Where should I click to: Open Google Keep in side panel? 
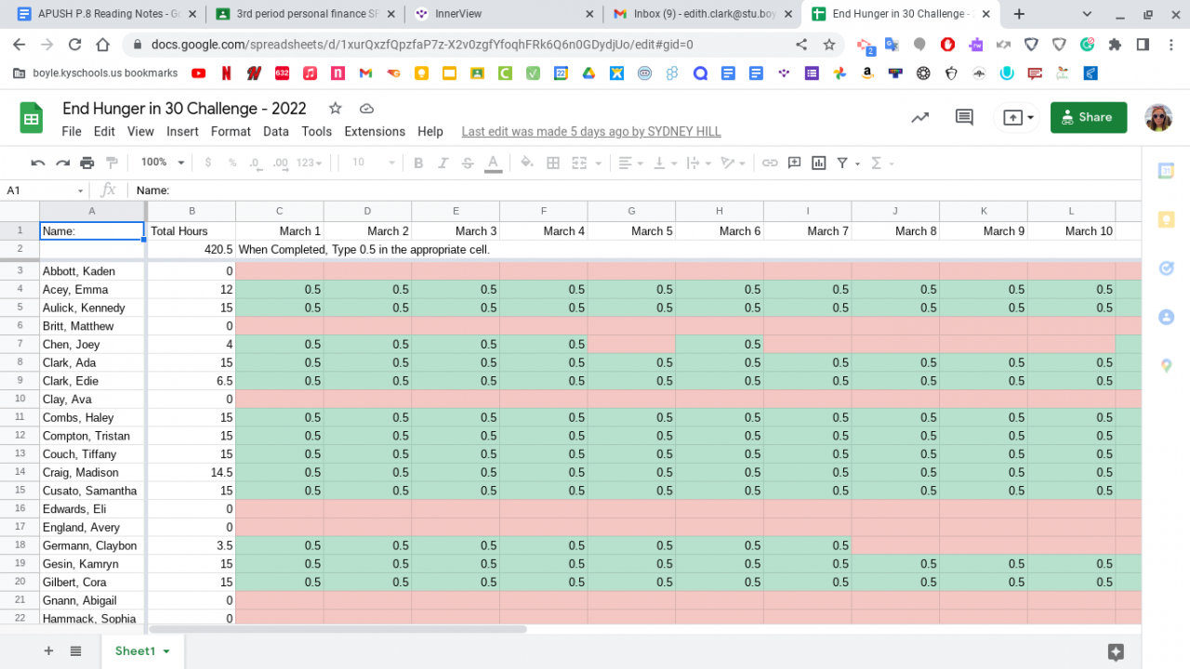1166,219
